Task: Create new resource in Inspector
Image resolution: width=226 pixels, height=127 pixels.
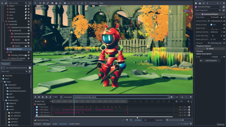Action: tap(196, 3)
